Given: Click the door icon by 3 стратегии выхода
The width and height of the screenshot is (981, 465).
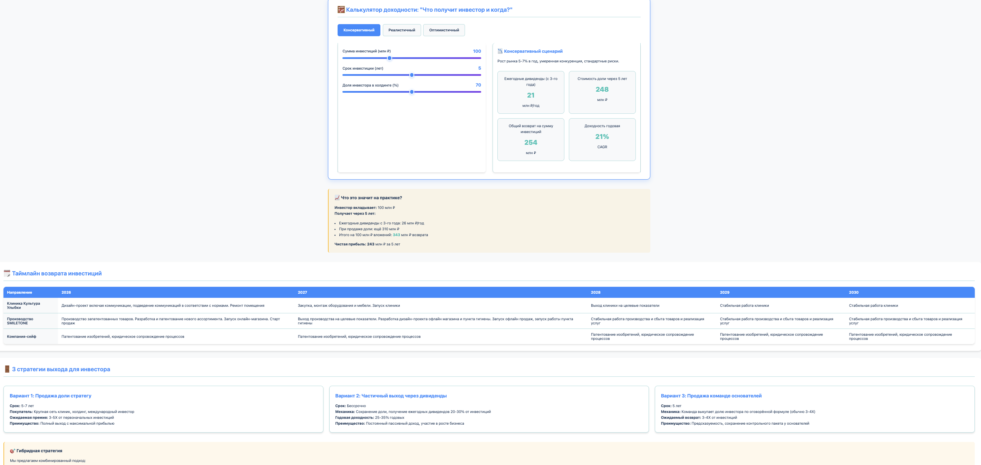Looking at the screenshot, I should tap(7, 369).
